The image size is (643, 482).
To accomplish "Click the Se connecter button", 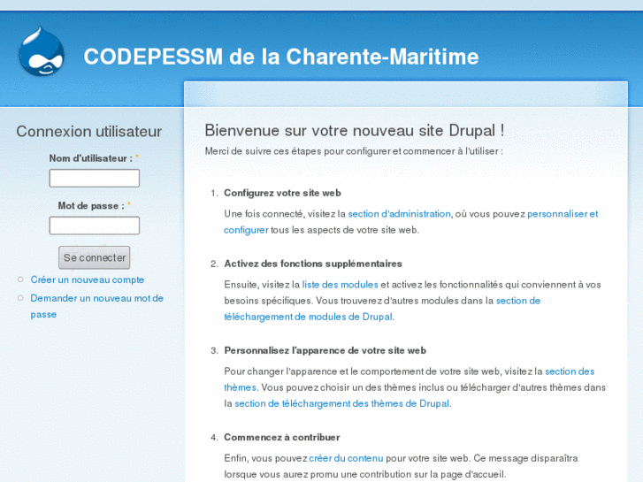I will [x=95, y=257].
